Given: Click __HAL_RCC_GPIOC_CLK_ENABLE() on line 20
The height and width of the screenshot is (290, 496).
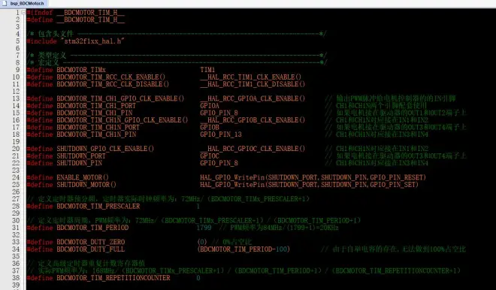Looking at the screenshot, I should [x=253, y=149].
